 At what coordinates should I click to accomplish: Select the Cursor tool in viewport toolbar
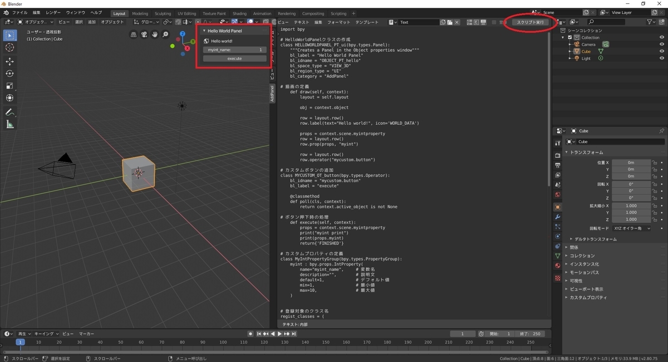(x=9, y=47)
